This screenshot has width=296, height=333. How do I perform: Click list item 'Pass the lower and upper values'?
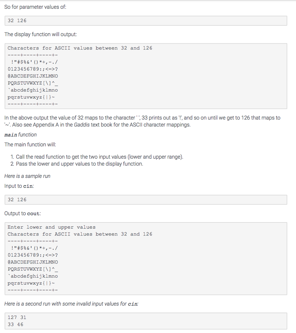[79, 164]
